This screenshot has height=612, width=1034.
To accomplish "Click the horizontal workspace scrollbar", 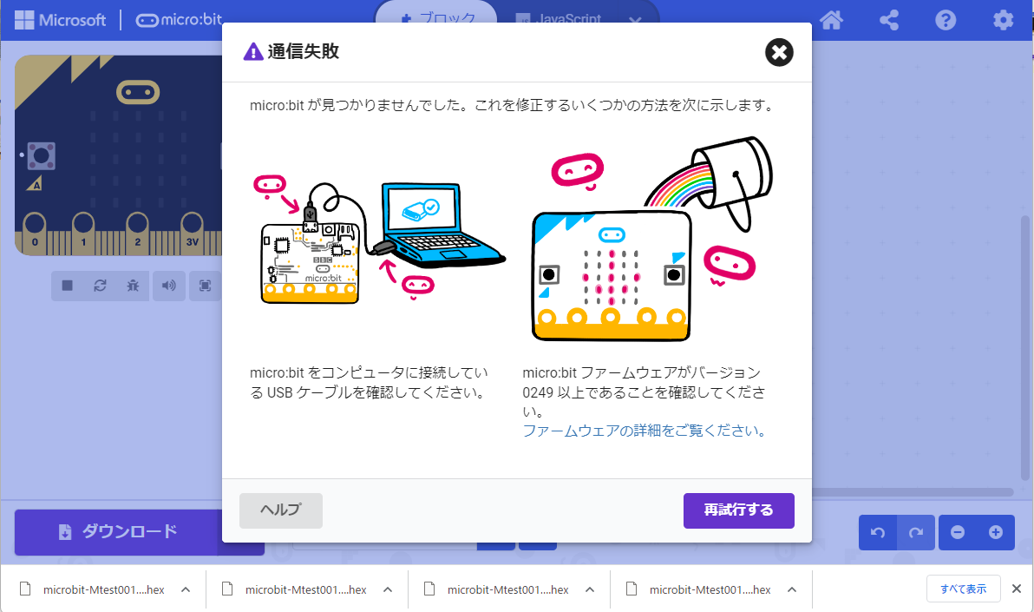I will click(x=912, y=492).
